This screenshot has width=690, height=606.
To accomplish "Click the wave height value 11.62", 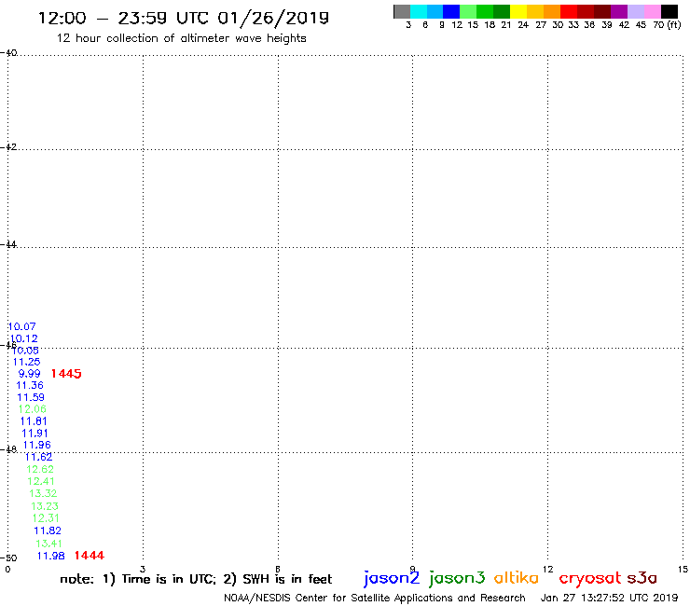I will coord(39,457).
